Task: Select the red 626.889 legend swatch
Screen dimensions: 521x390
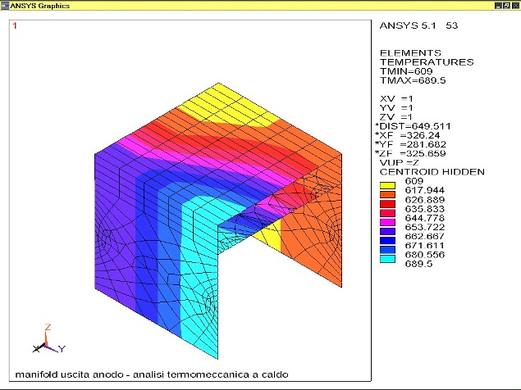Action: 387,204
